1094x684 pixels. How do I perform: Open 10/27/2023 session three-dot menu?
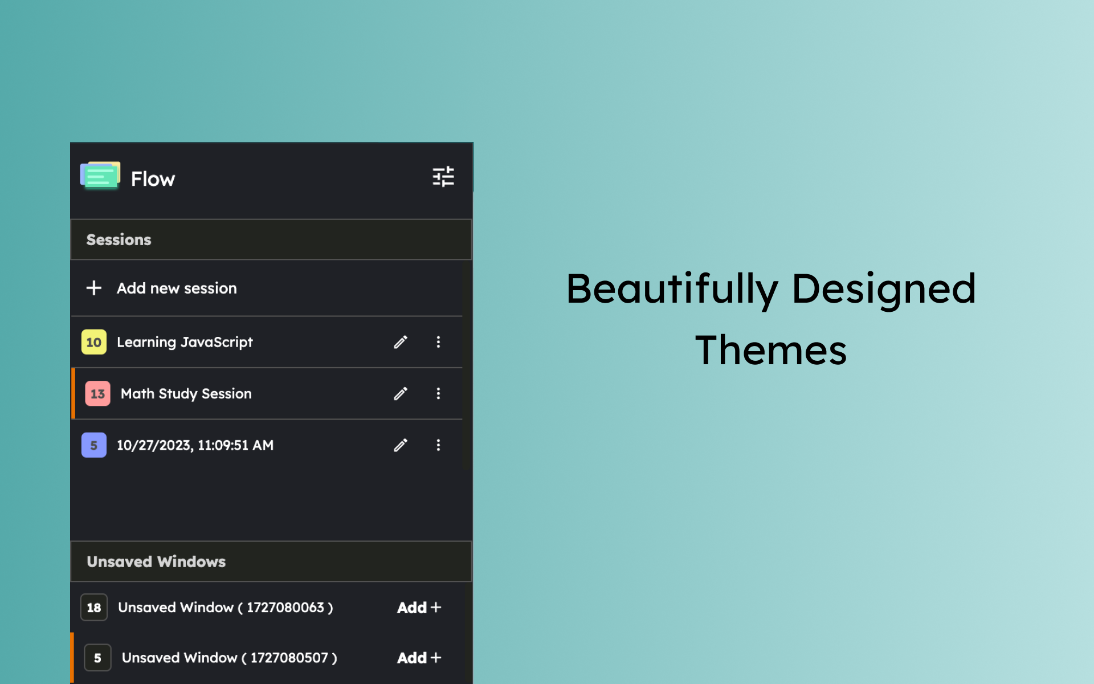(x=438, y=445)
